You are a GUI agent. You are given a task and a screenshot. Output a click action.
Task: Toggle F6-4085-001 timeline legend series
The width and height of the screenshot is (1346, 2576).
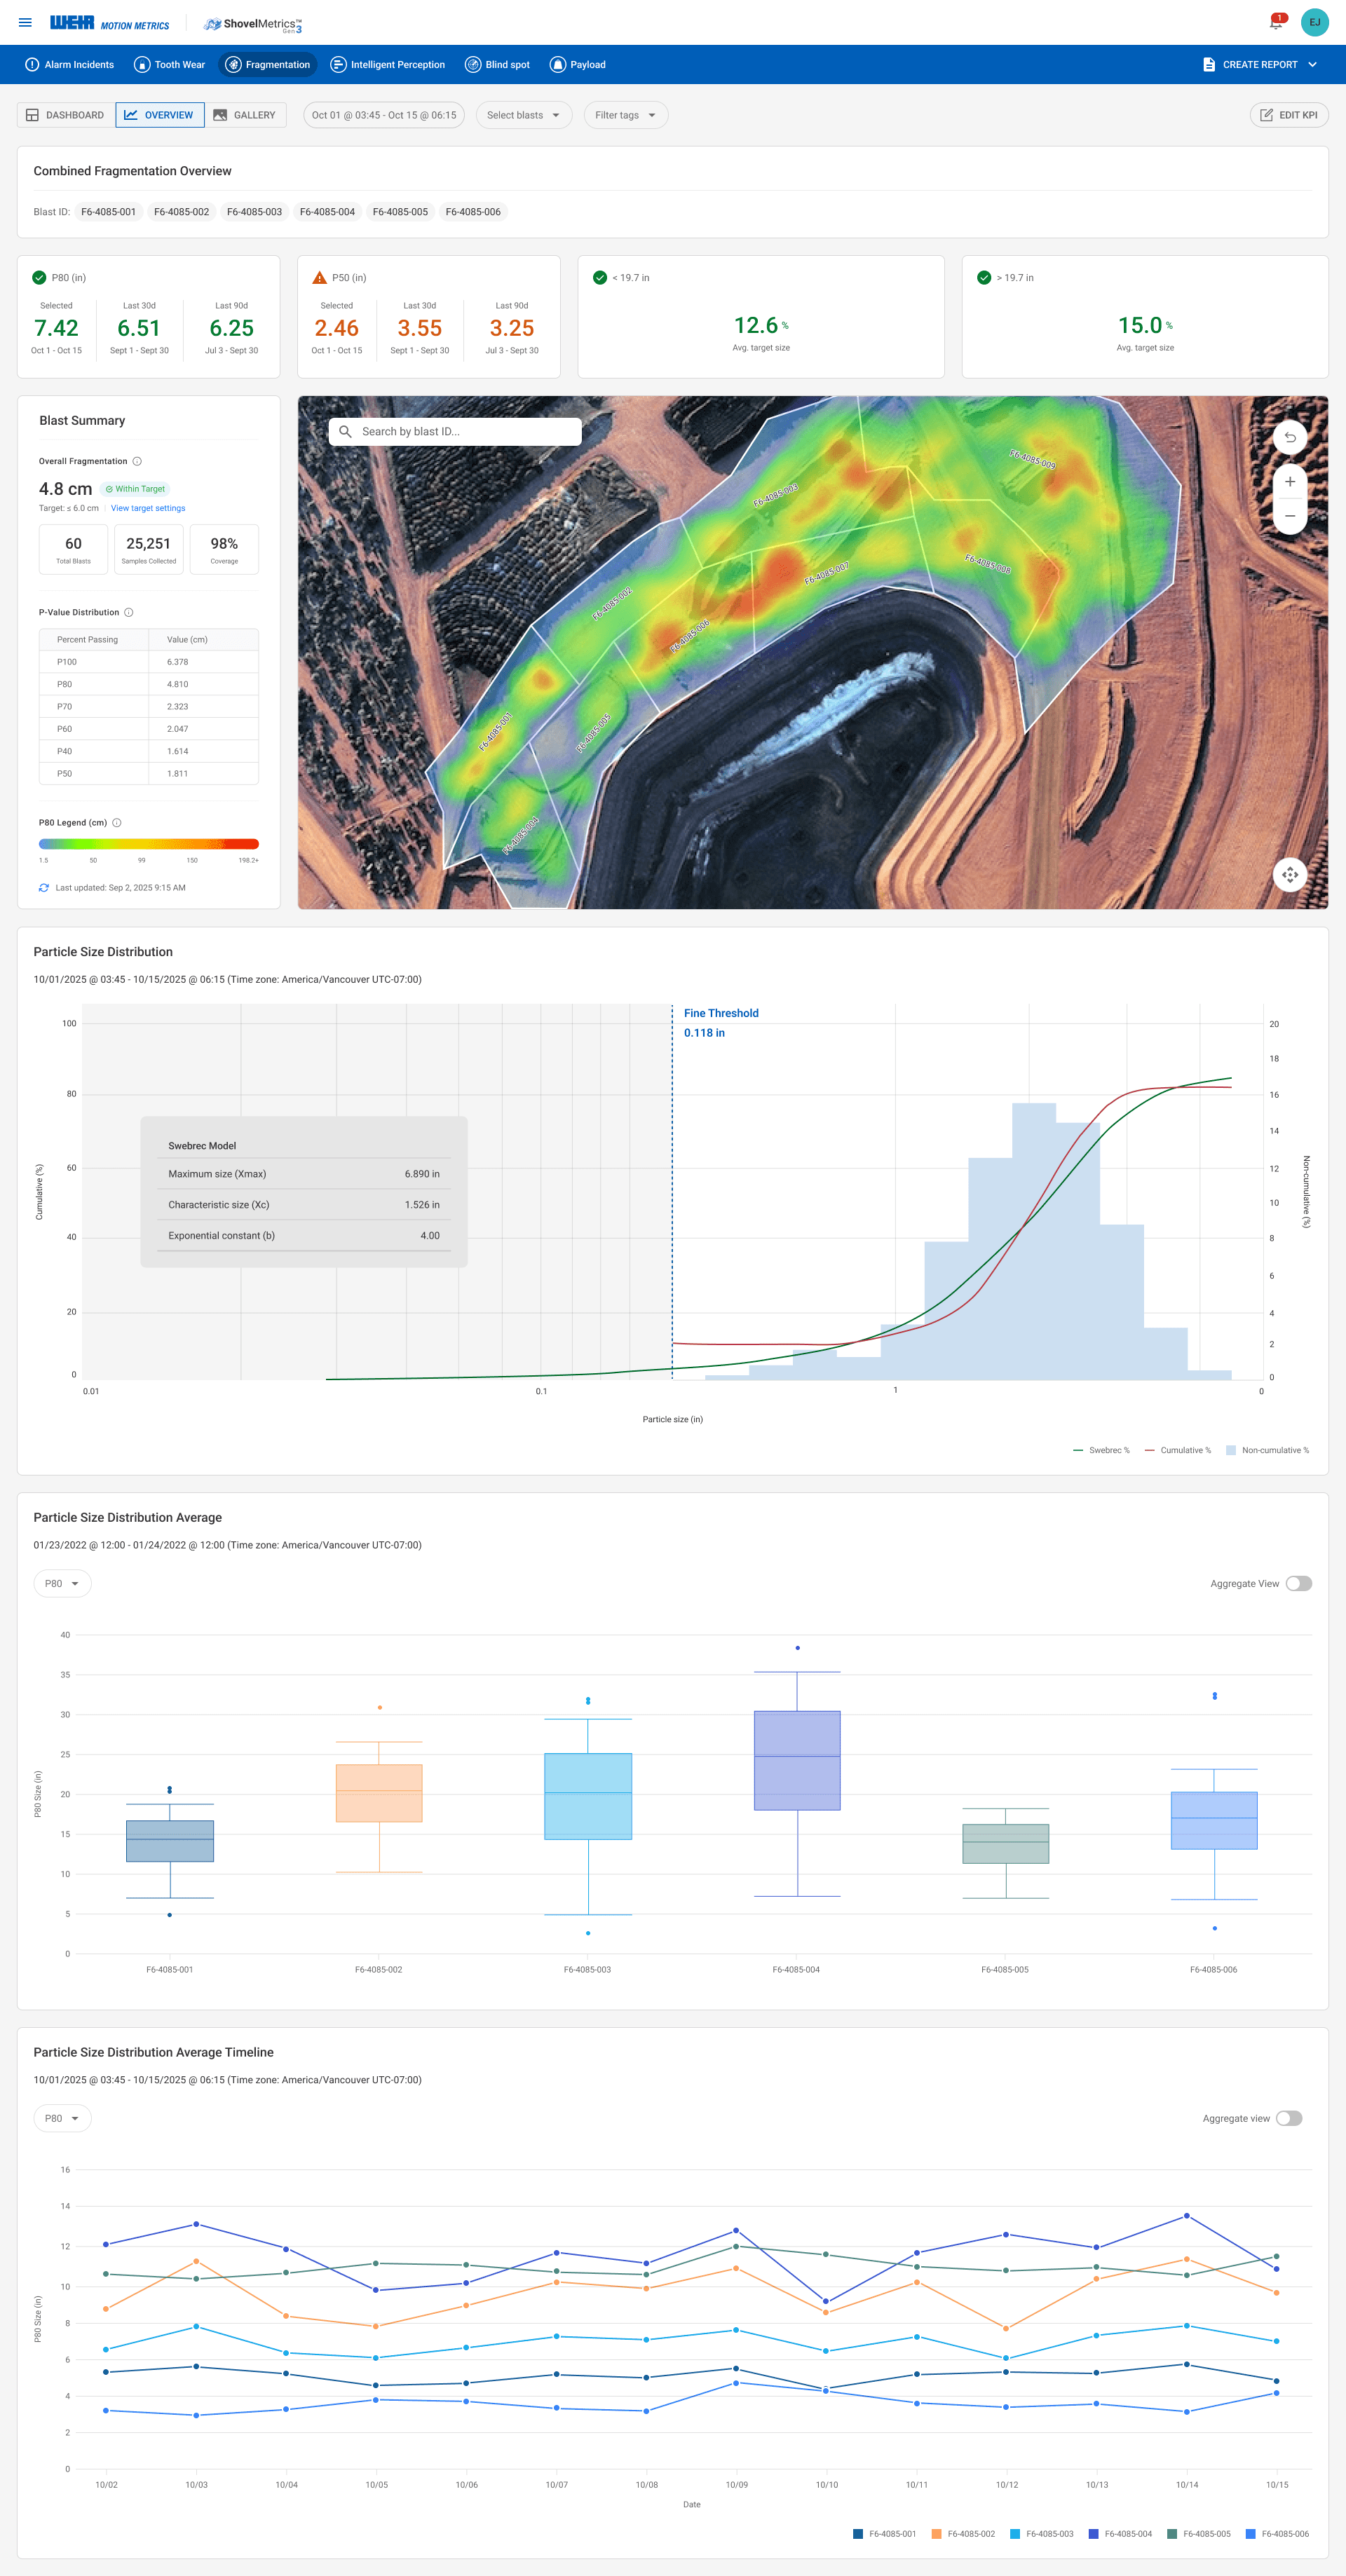884,2534
